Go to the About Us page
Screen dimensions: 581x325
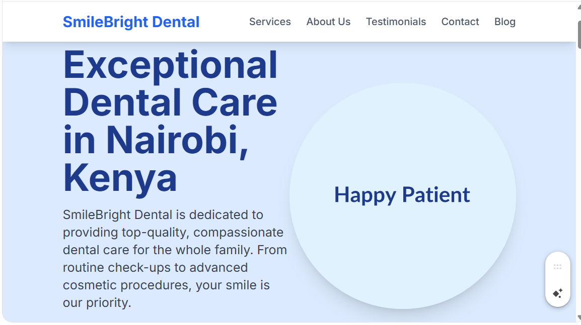[328, 22]
